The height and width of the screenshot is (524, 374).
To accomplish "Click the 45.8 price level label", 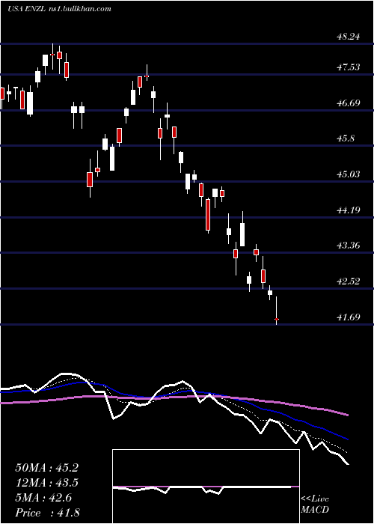I will [x=346, y=138].
